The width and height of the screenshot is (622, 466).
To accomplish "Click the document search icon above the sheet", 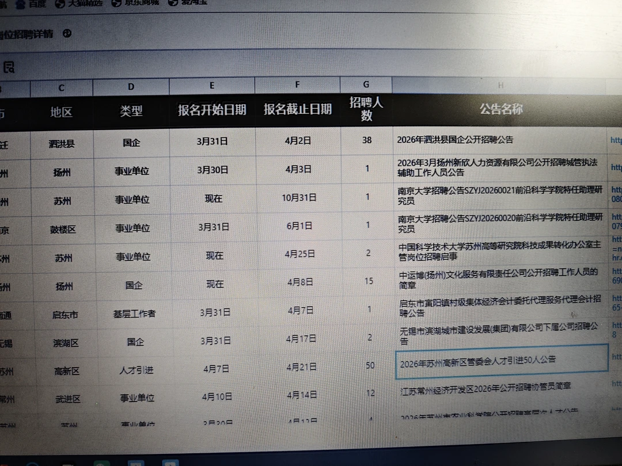I will coord(9,67).
